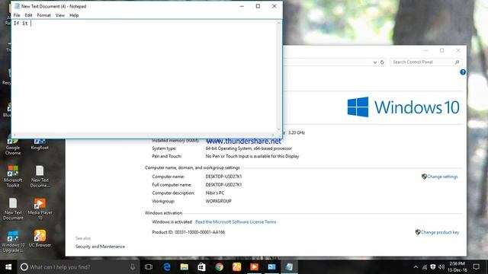Screen dimensions: 488x274
Task: Click the volume speaker tray icon
Action: click(441, 267)
